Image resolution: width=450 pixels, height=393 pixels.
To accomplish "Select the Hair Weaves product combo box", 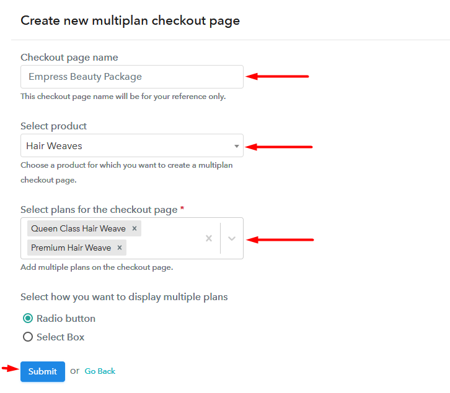I will coord(132,145).
